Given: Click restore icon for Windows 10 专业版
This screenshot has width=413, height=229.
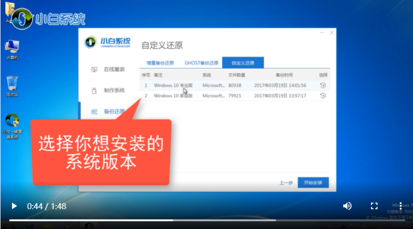Looking at the screenshot, I should [x=322, y=85].
